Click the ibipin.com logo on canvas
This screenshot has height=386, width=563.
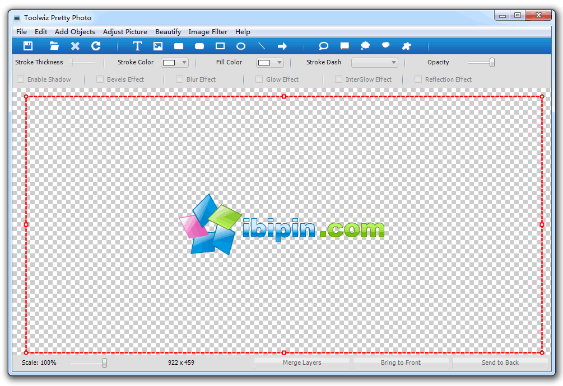pos(282,225)
